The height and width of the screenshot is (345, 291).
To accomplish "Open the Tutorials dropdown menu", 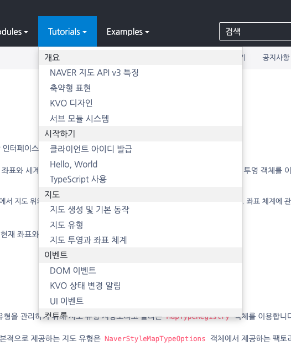I will (67, 32).
